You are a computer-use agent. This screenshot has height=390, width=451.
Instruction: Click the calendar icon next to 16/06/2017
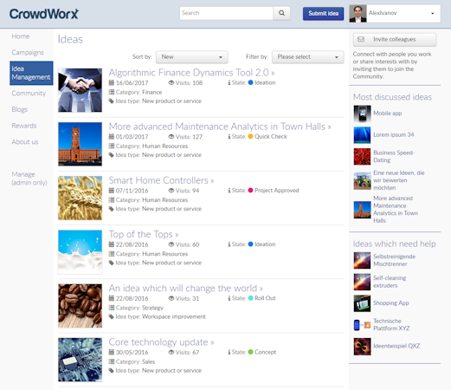pyautogui.click(x=112, y=82)
